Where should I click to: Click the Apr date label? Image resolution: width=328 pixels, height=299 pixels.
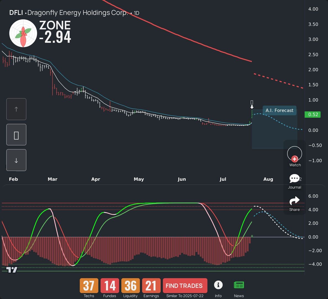(96, 179)
